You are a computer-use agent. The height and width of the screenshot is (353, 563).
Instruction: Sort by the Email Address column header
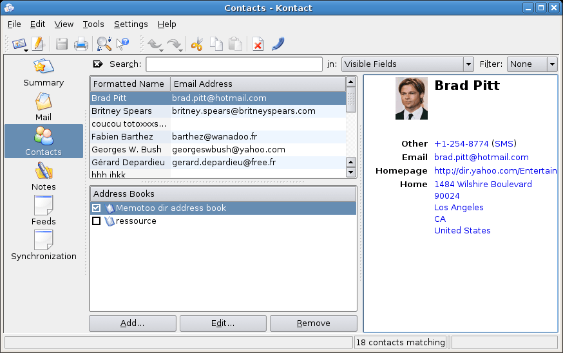coord(258,84)
